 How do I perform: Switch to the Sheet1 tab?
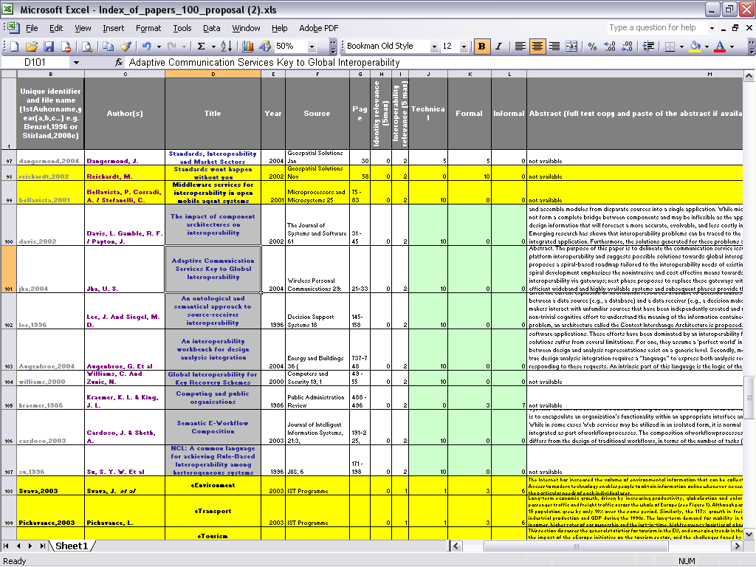[x=72, y=546]
